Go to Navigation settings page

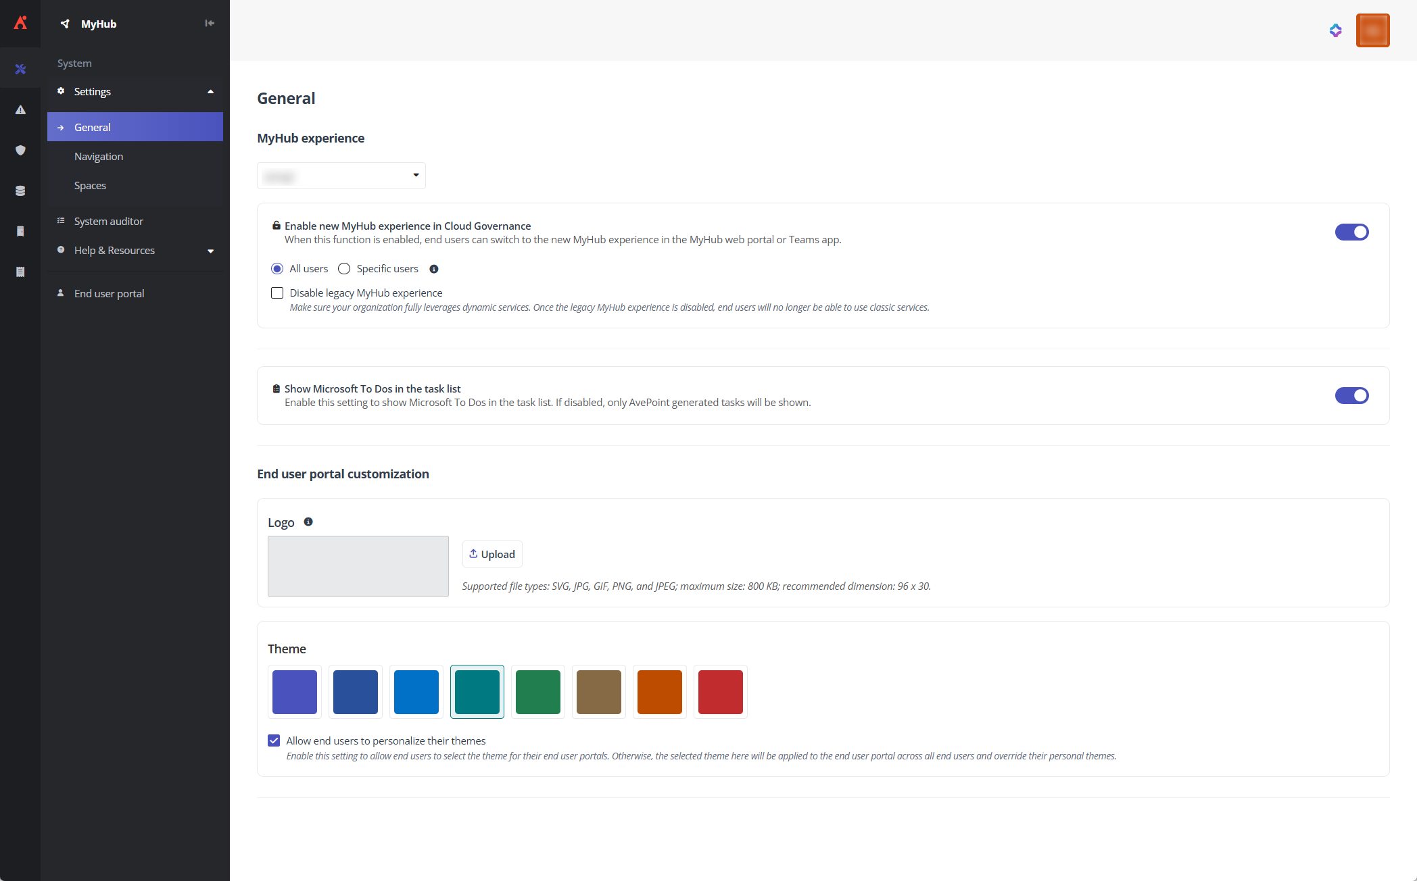99,156
